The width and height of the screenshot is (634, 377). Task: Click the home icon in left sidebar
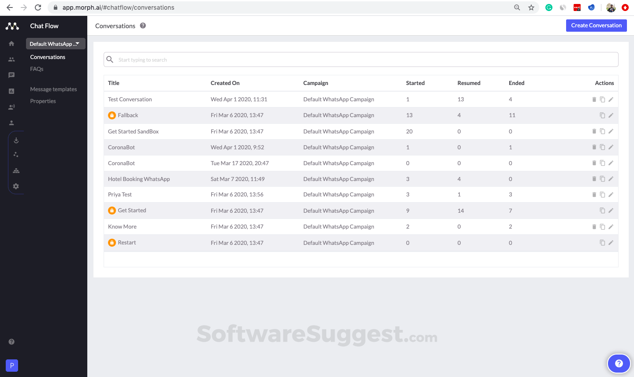(x=11, y=44)
